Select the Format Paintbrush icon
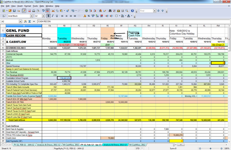The image size is (231, 150). (67, 11)
